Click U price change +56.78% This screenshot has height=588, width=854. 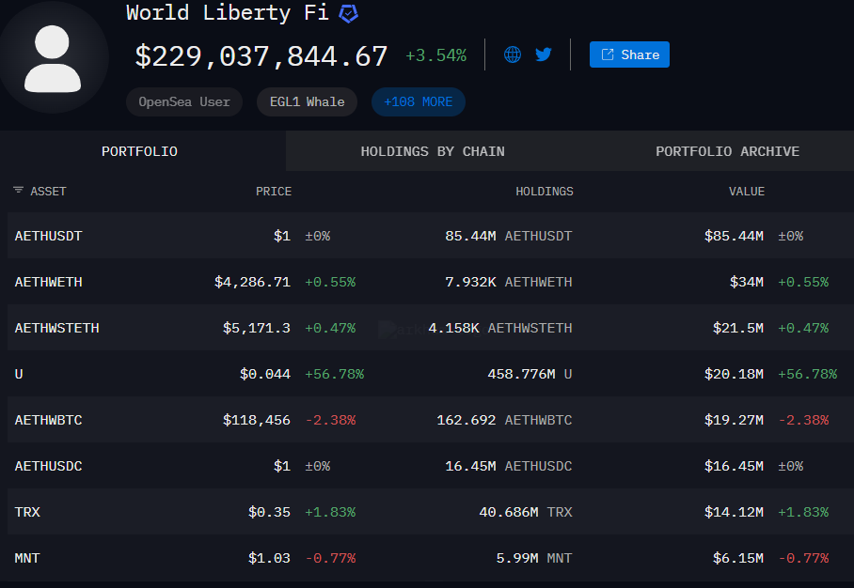pyautogui.click(x=335, y=374)
